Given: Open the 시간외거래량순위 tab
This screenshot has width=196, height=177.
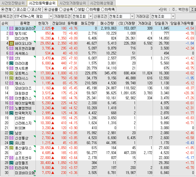Looking at the screenshot, I should (x=73, y=3).
